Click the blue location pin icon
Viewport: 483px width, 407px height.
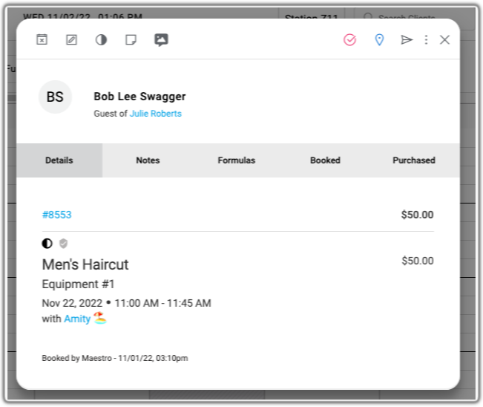click(x=379, y=40)
